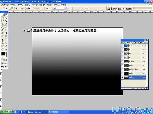This screenshot has width=153, height=114.
Task: Select the Pen tool
Action: click(x=3, y=43)
